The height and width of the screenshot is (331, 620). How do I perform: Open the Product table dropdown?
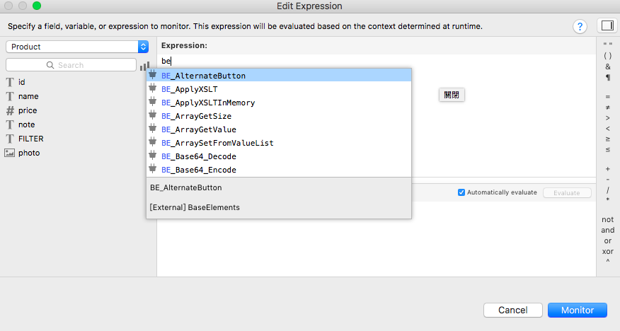(77, 47)
